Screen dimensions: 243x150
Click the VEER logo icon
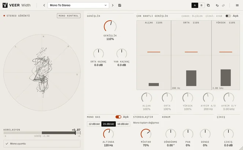pyautogui.click(x=5, y=5)
